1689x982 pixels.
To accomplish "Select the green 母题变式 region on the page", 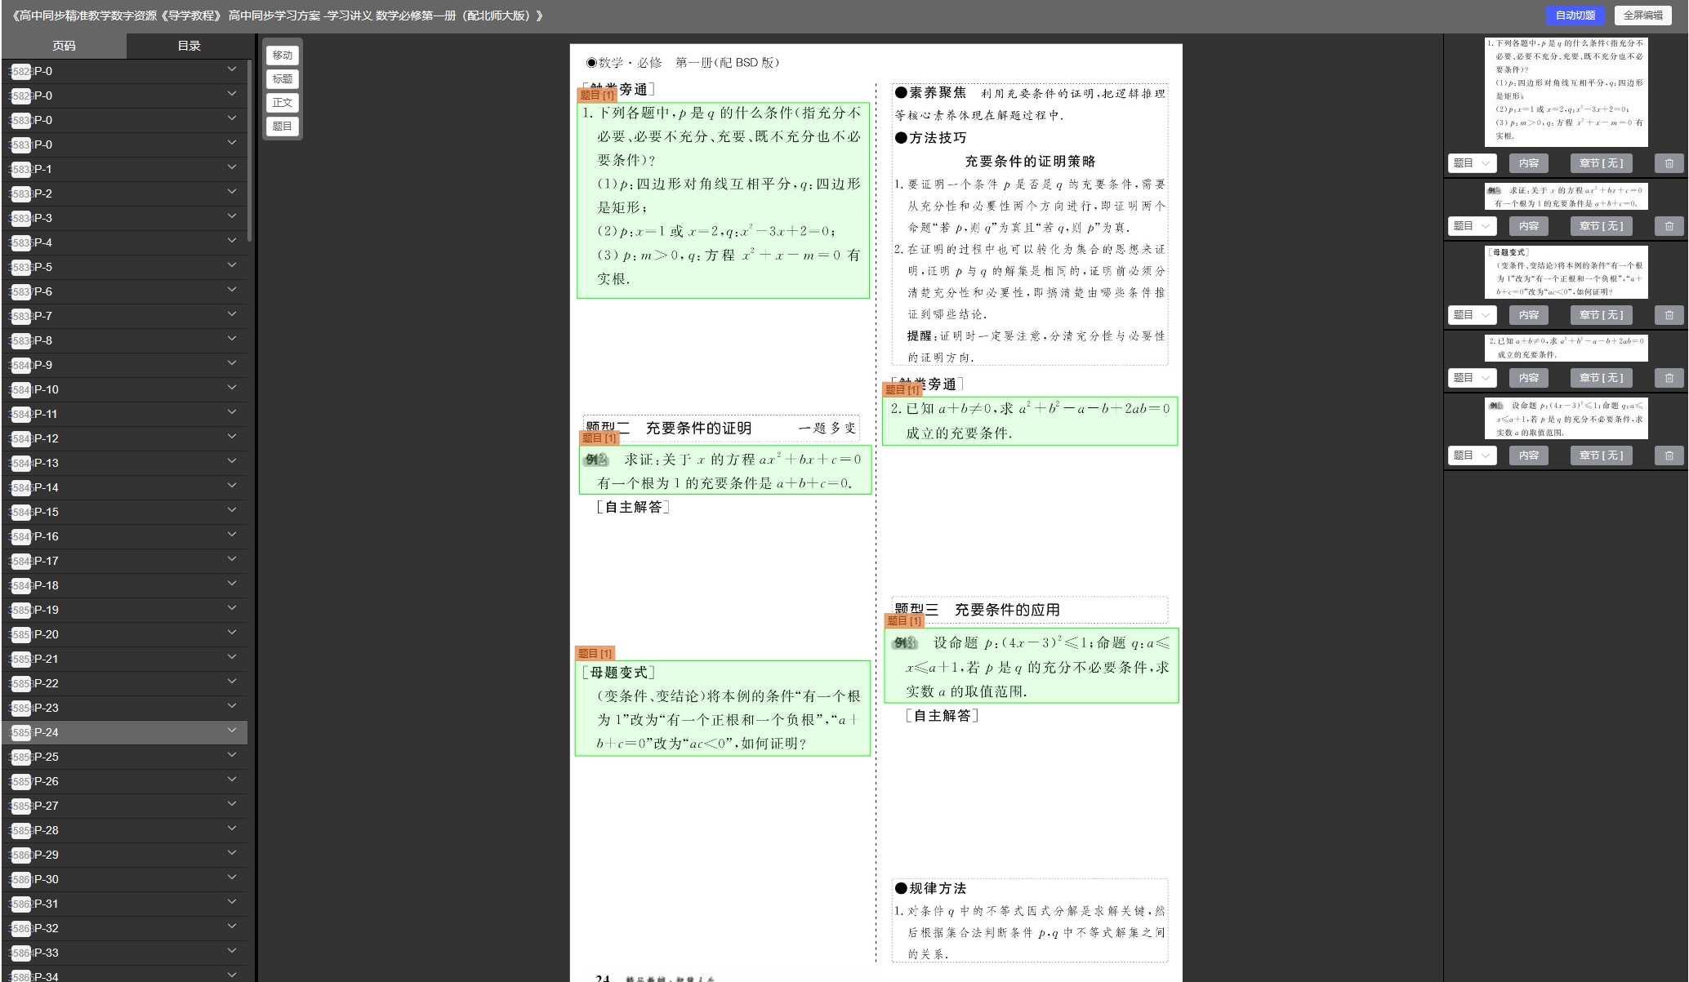I will [x=723, y=709].
